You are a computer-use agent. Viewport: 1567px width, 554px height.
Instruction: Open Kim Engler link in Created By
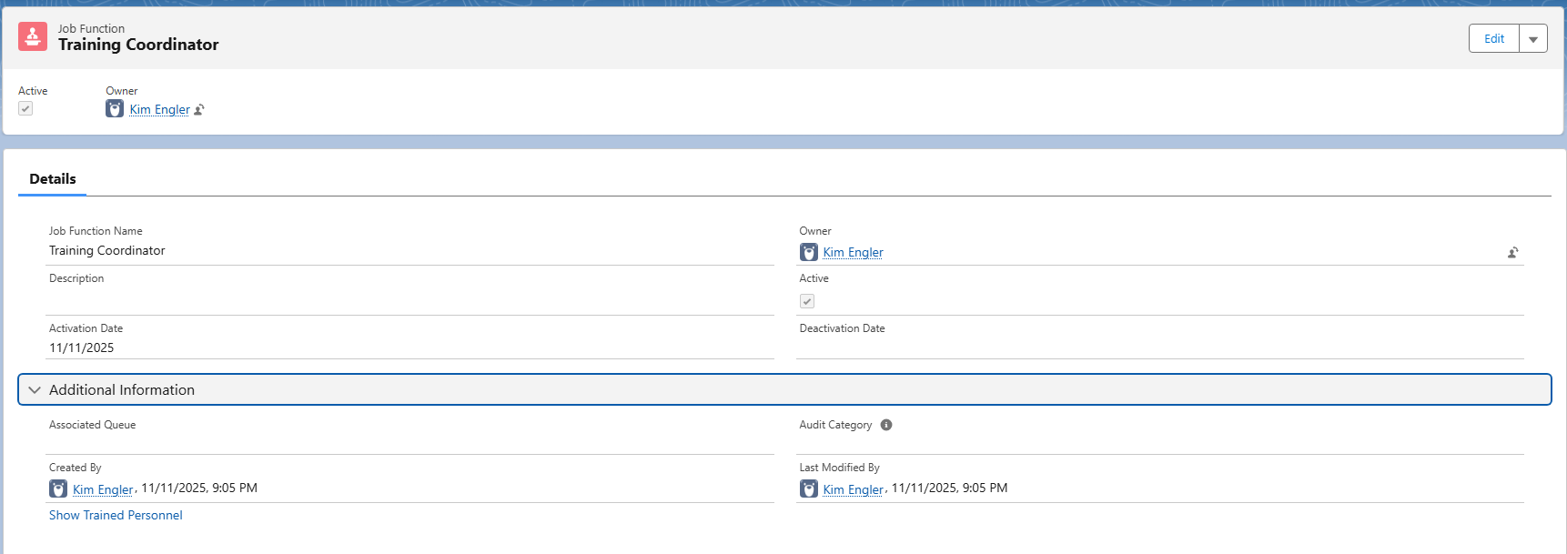point(103,489)
